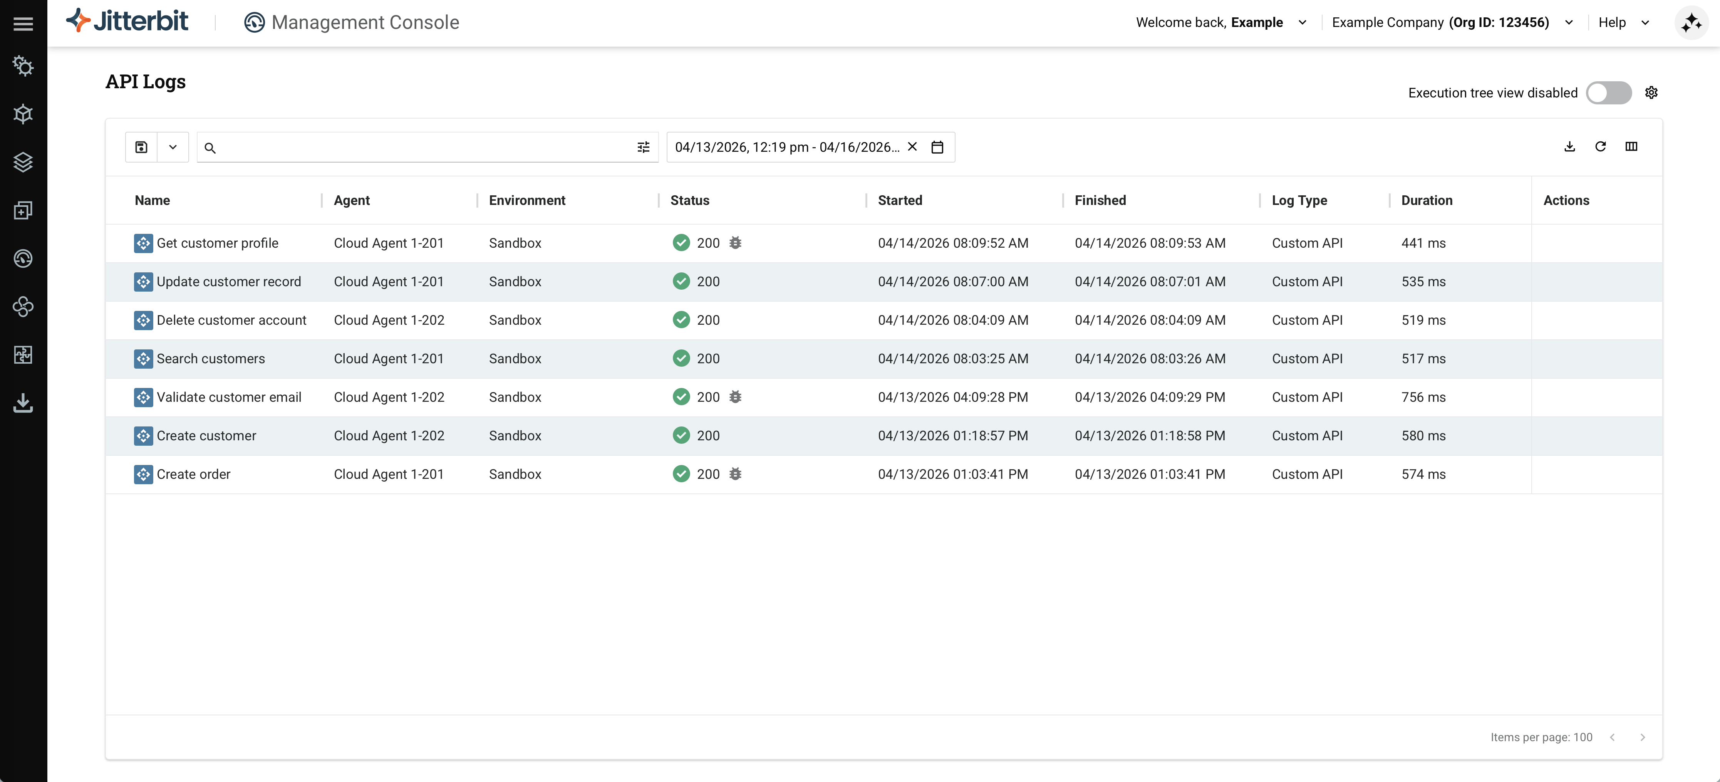Select the Get customer profile log row
The height and width of the screenshot is (782, 1720).
pos(883,243)
